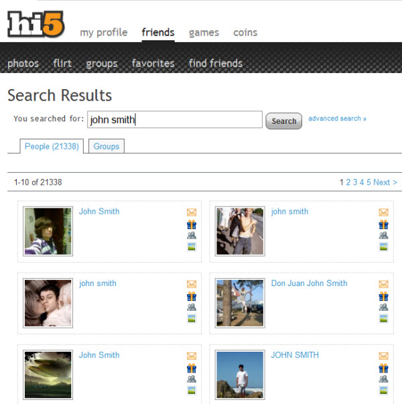Open my profile in top navigation
This screenshot has height=404, width=402.
click(x=104, y=33)
